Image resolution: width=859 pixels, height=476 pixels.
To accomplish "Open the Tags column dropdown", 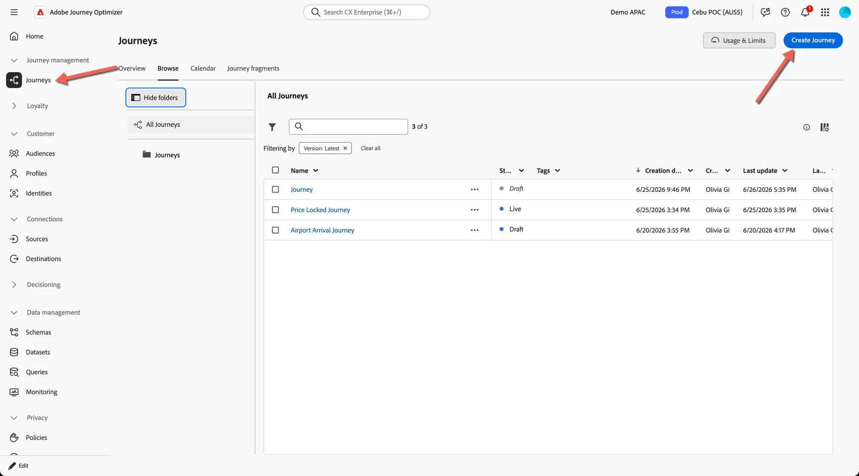I will [557, 170].
